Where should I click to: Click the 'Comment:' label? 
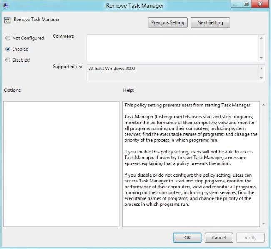[64, 36]
